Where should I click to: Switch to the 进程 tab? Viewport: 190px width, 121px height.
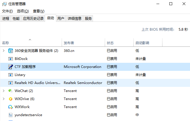6,19
